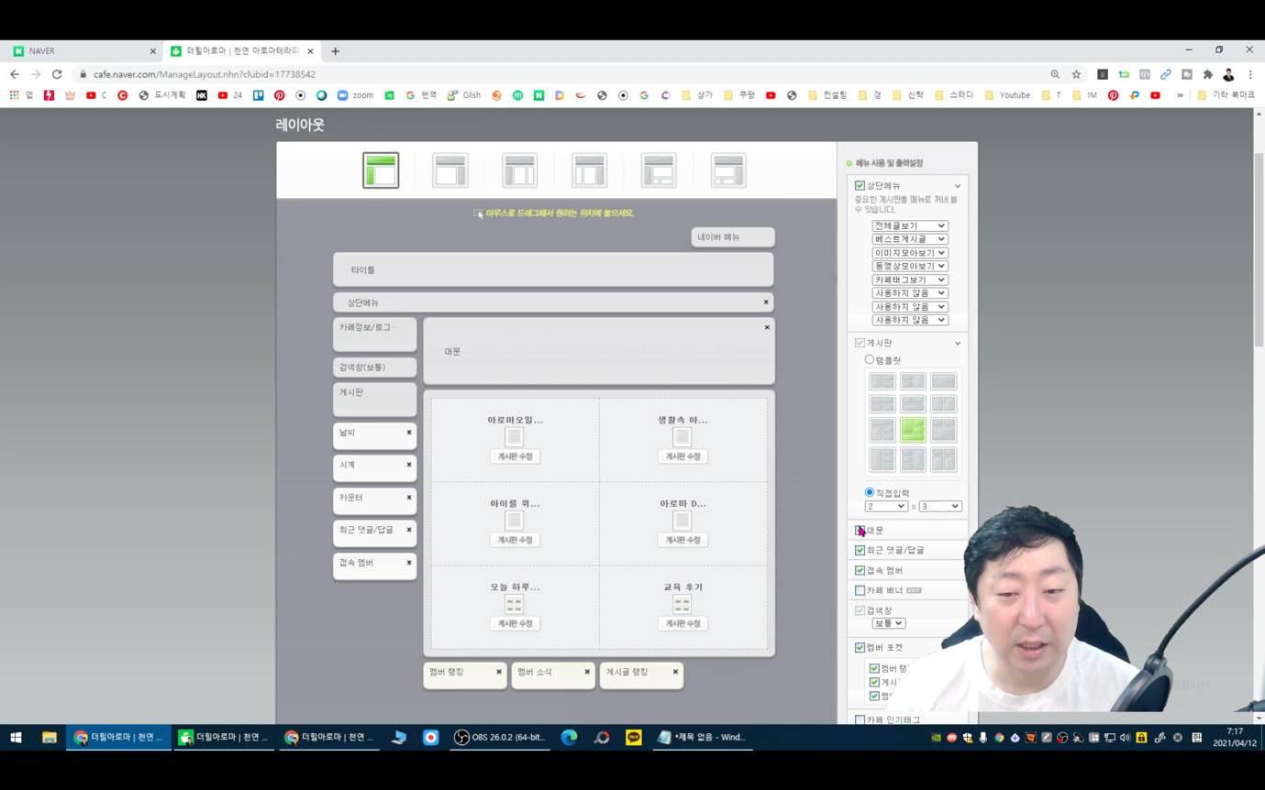Select the sixth layout thumbnail
The image size is (1265, 790).
[x=728, y=170]
